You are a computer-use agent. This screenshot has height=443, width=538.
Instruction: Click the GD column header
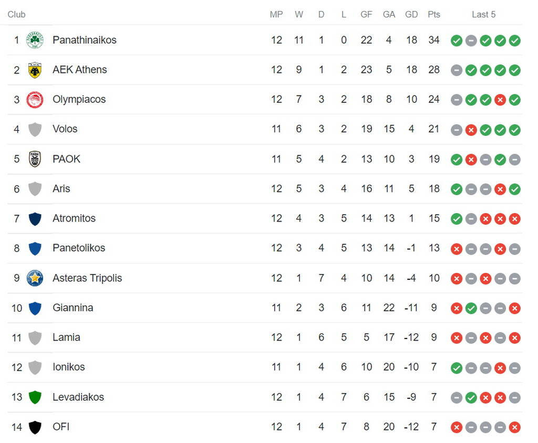pos(411,14)
